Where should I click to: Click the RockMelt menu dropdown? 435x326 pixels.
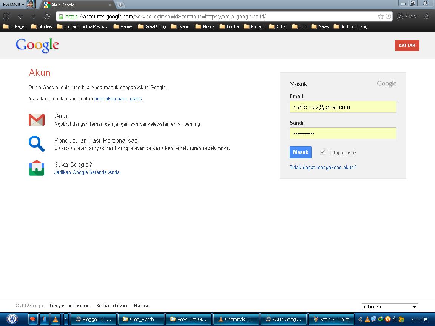[x=13, y=4]
